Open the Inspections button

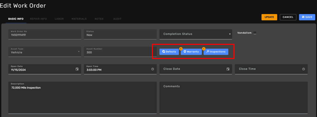tap(216, 52)
